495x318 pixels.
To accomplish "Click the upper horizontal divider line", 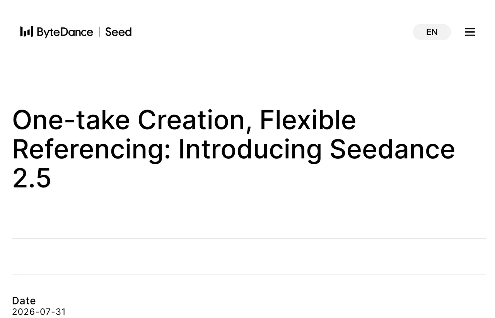I will (249, 238).
